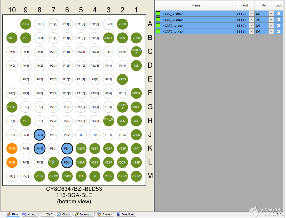Switch to the DMA tab
The image size is (286, 218).
46,214
